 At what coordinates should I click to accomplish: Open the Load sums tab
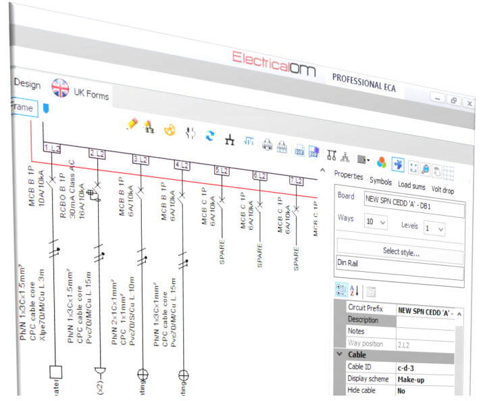(x=411, y=185)
